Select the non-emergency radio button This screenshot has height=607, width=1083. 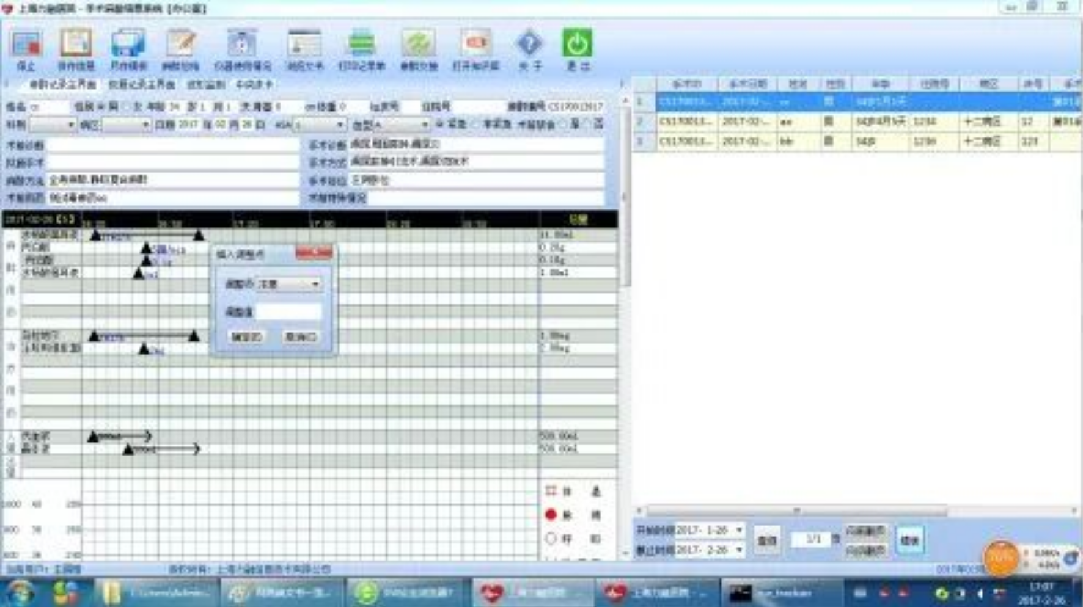(476, 125)
